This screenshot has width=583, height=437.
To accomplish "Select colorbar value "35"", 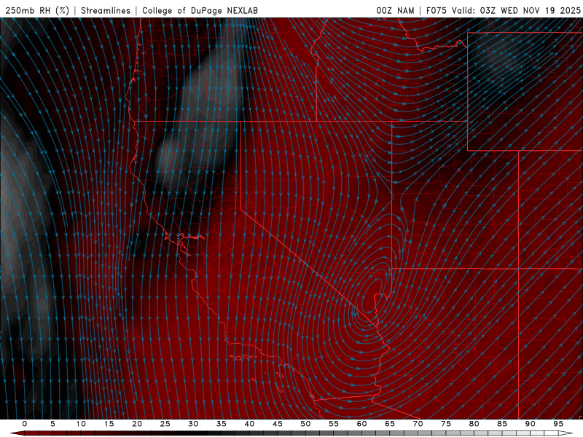I will click(222, 424).
